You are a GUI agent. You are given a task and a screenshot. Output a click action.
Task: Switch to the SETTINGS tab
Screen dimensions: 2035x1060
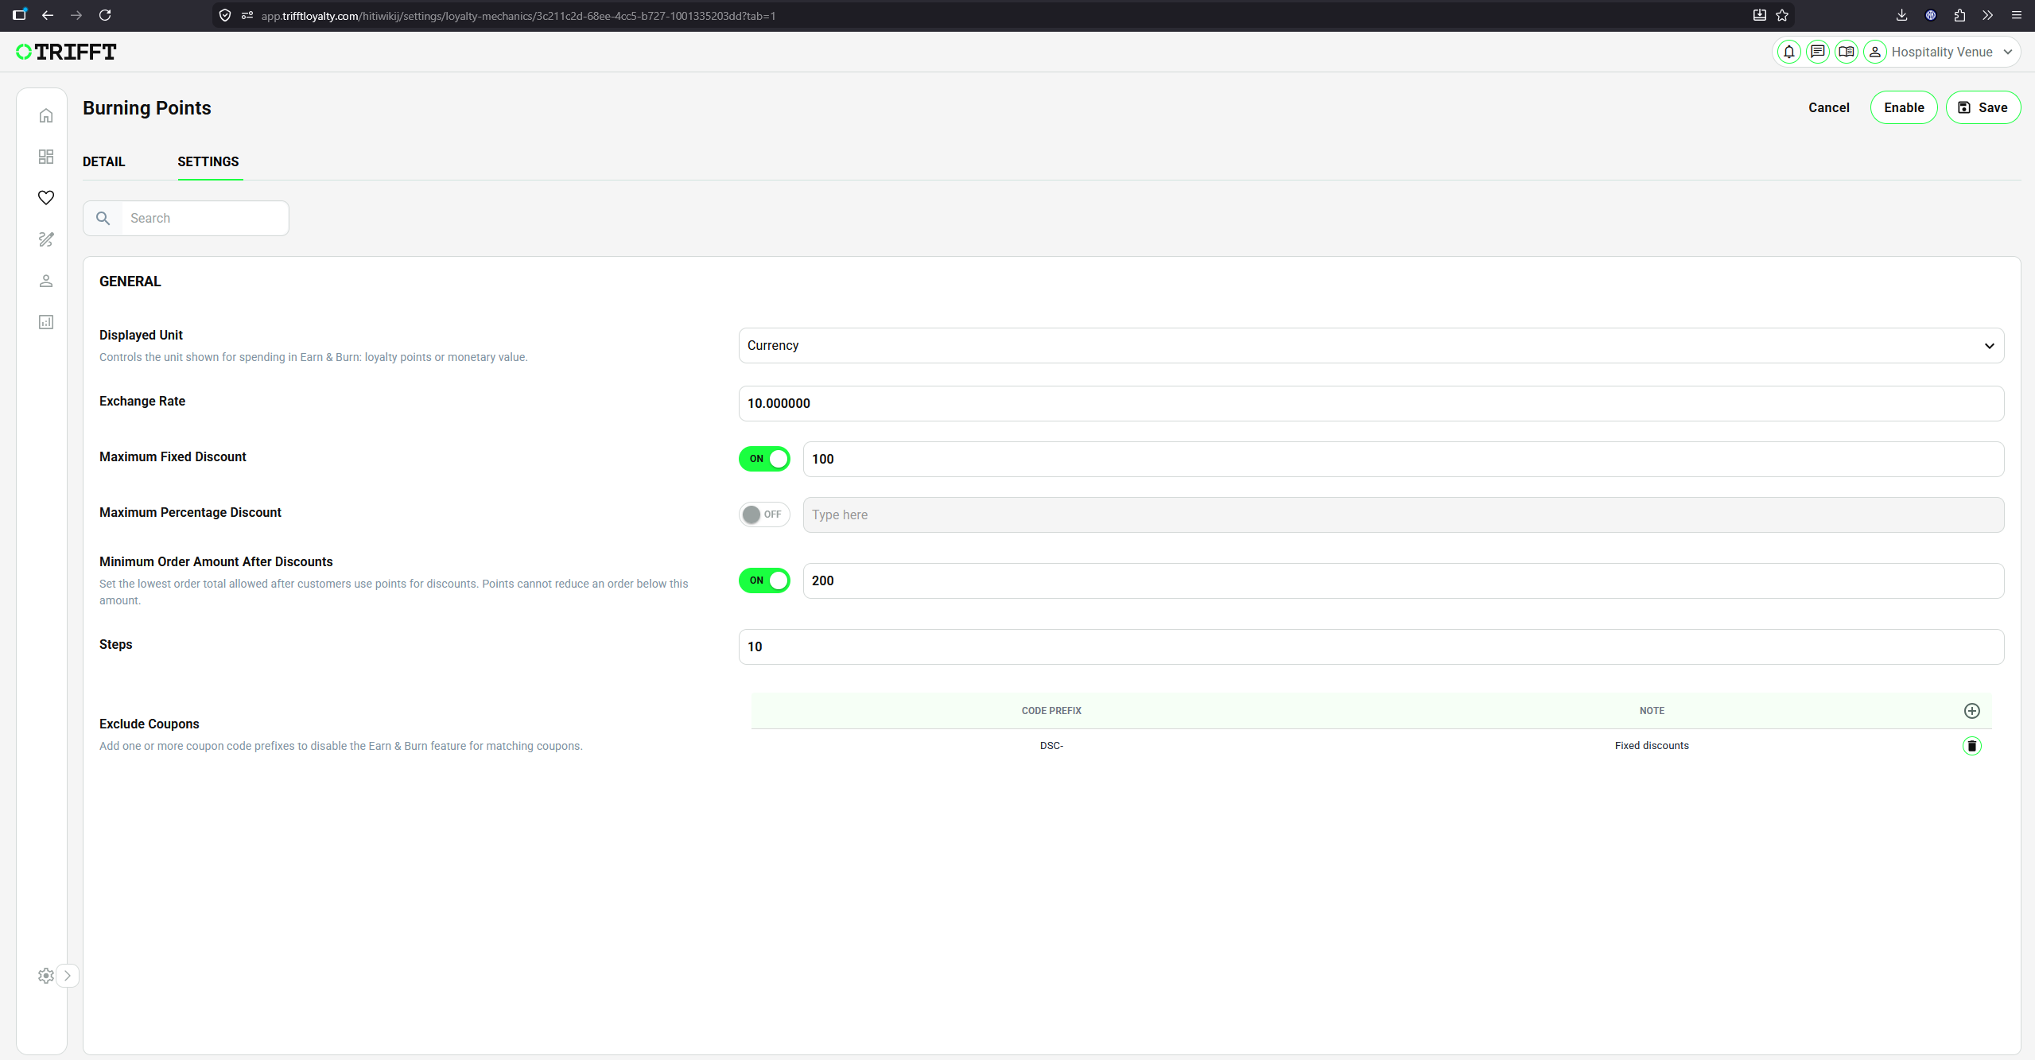coord(208,161)
